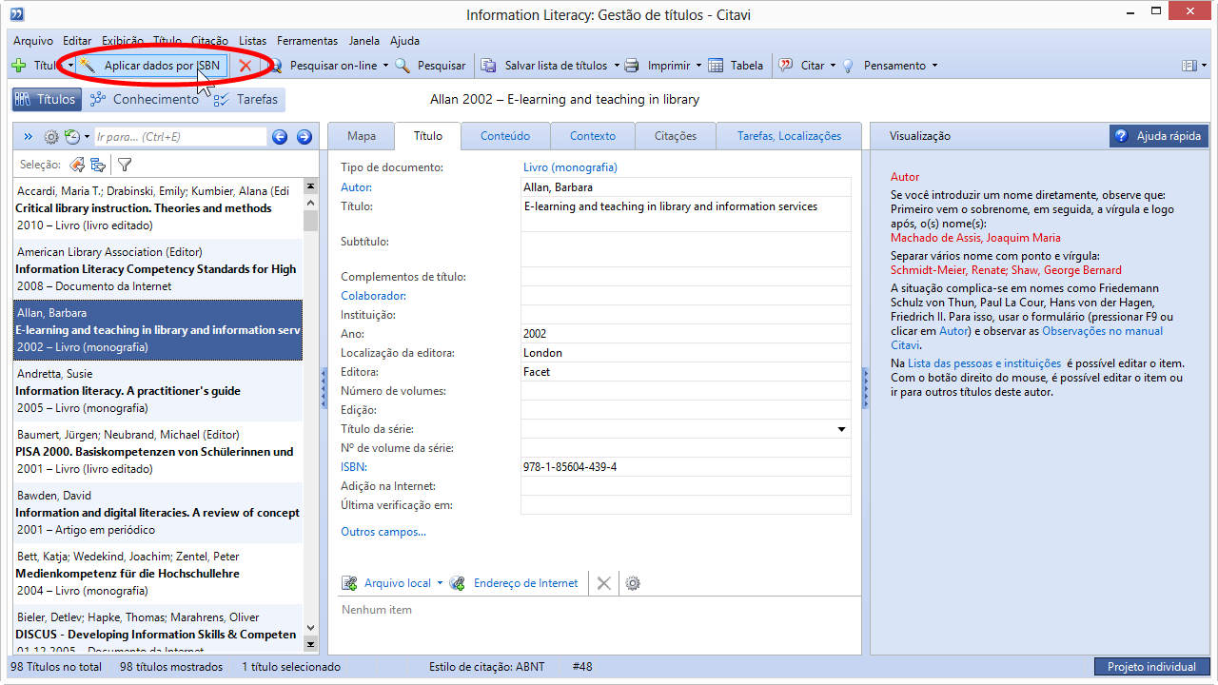Open the layout dropdown arrow
The image size is (1218, 685).
click(x=1204, y=66)
